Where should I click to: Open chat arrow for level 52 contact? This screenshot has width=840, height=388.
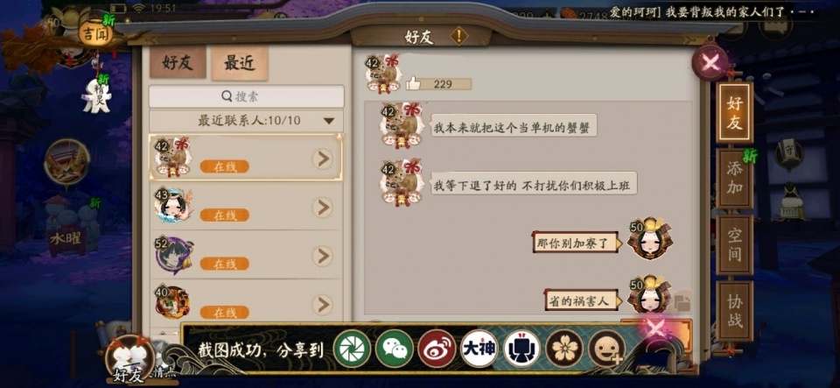point(322,256)
